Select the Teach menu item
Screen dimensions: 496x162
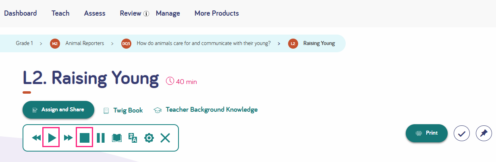tap(60, 13)
